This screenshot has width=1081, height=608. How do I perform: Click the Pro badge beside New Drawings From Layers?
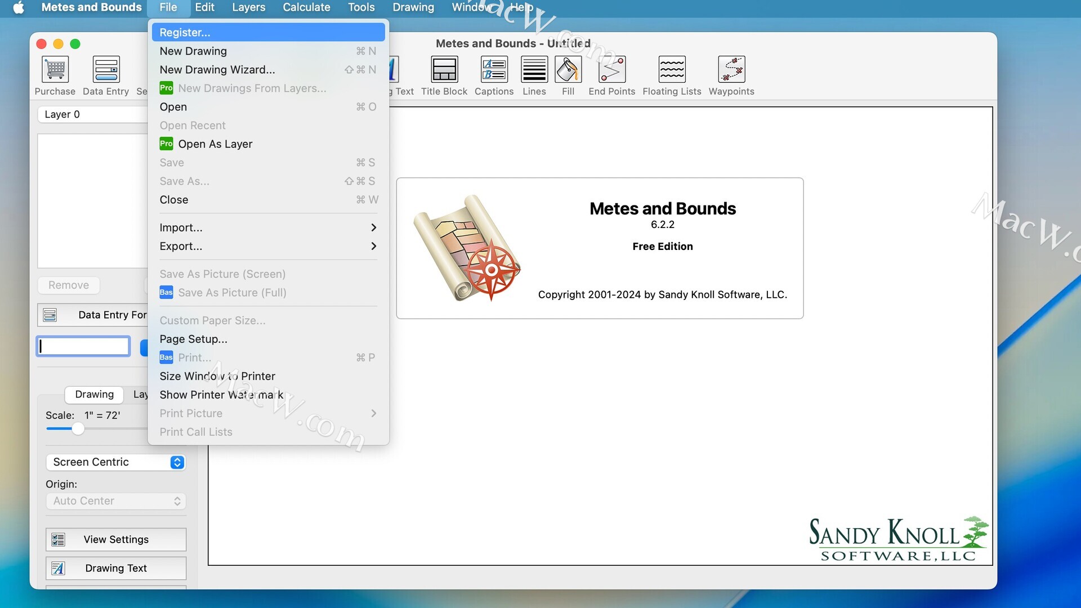(166, 88)
